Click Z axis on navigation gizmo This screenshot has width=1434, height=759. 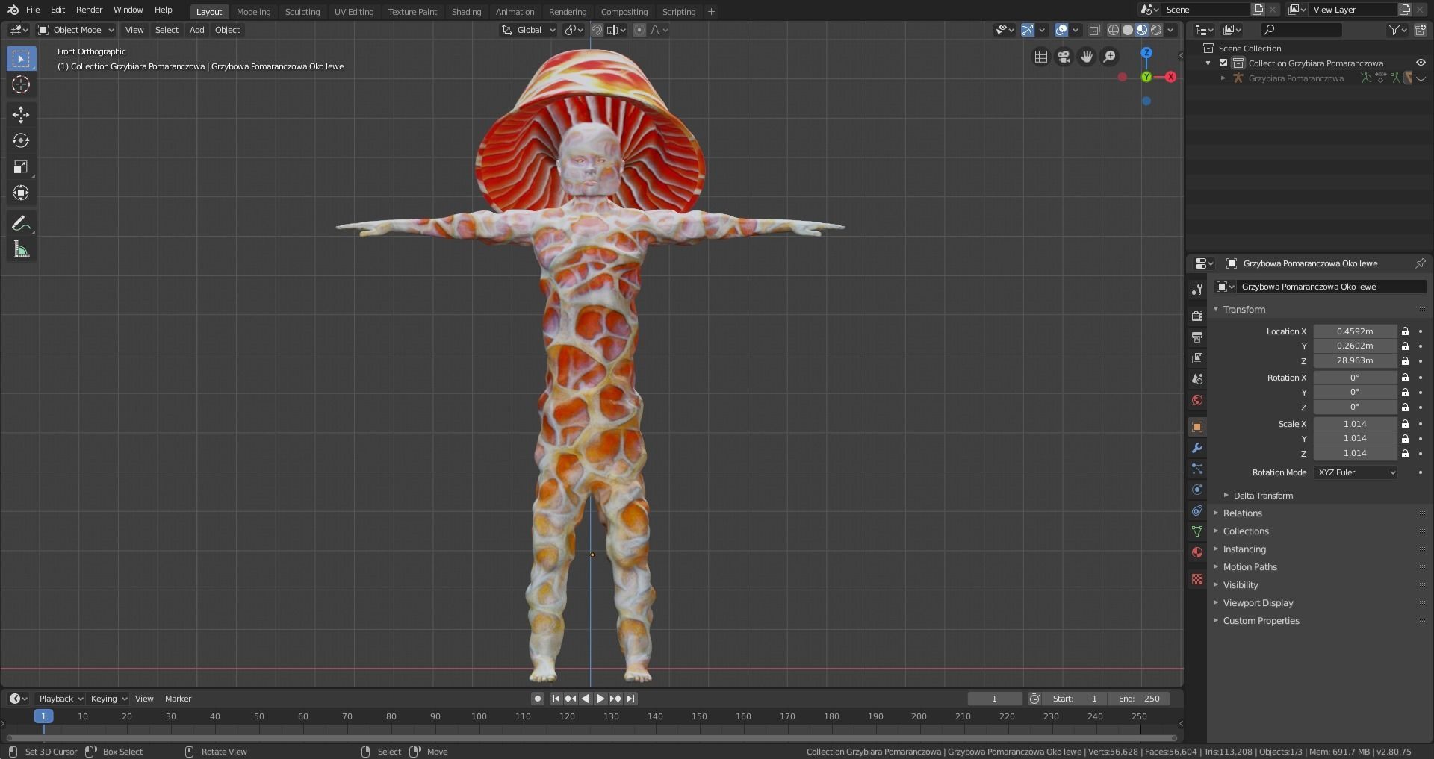click(1146, 53)
